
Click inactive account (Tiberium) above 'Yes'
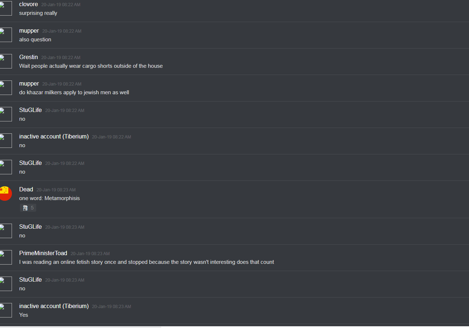tap(54, 306)
